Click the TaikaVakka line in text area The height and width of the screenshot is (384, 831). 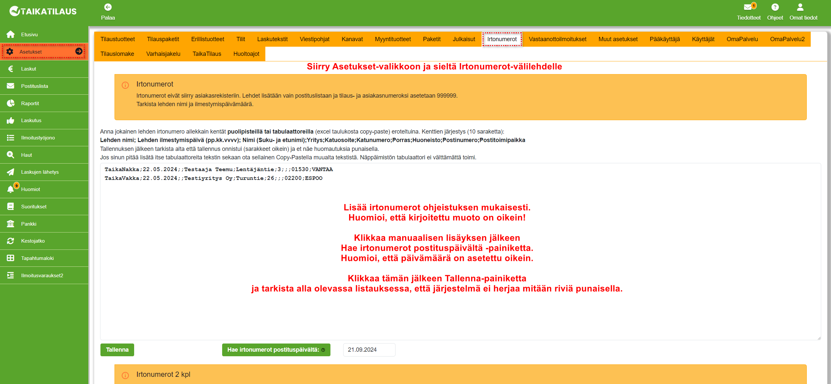click(x=213, y=178)
